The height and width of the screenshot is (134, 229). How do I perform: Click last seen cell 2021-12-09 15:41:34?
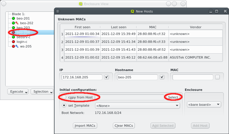point(118,42)
